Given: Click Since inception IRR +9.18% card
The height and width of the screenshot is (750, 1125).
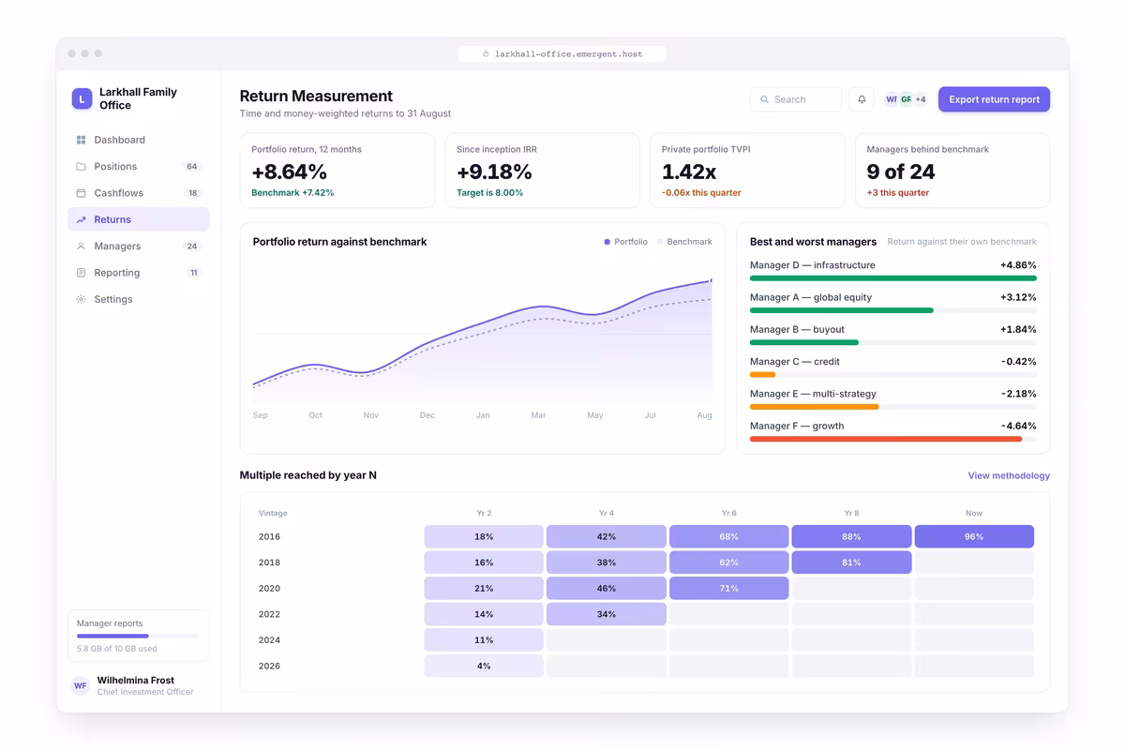Looking at the screenshot, I should tap(543, 171).
